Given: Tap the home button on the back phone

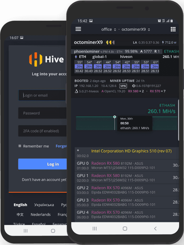Looking at the screenshot, I should pyautogui.click(x=53, y=231).
